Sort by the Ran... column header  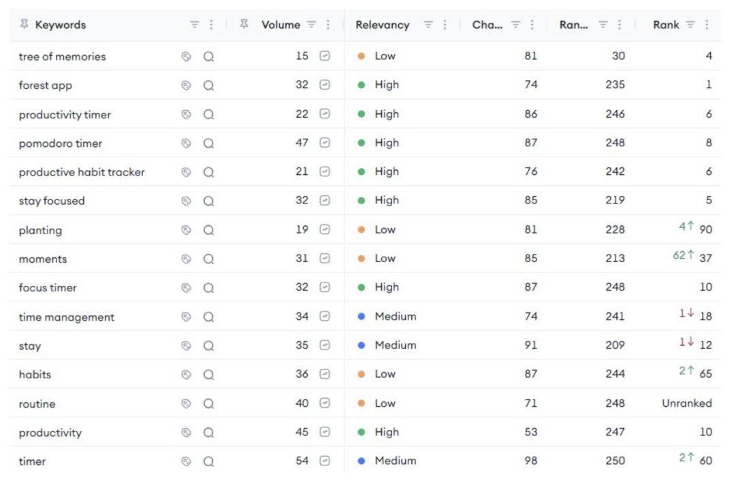tap(574, 24)
